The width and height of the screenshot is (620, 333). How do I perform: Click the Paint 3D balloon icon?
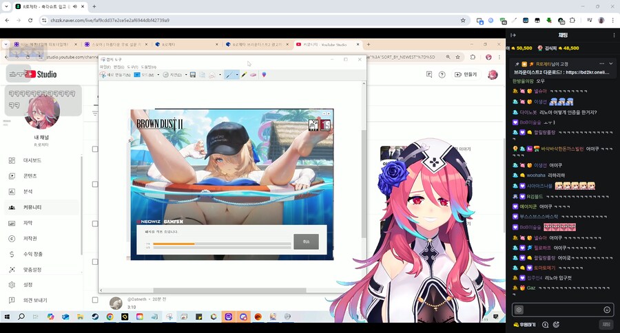click(x=264, y=75)
